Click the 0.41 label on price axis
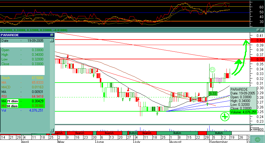This screenshot has height=143, width=265. click(260, 35)
